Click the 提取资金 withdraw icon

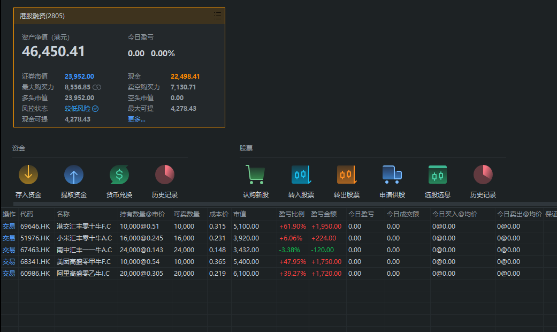74,175
